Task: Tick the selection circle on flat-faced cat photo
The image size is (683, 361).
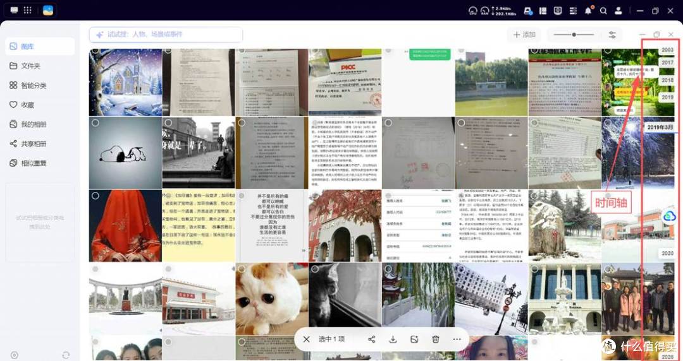Action: (x=242, y=269)
